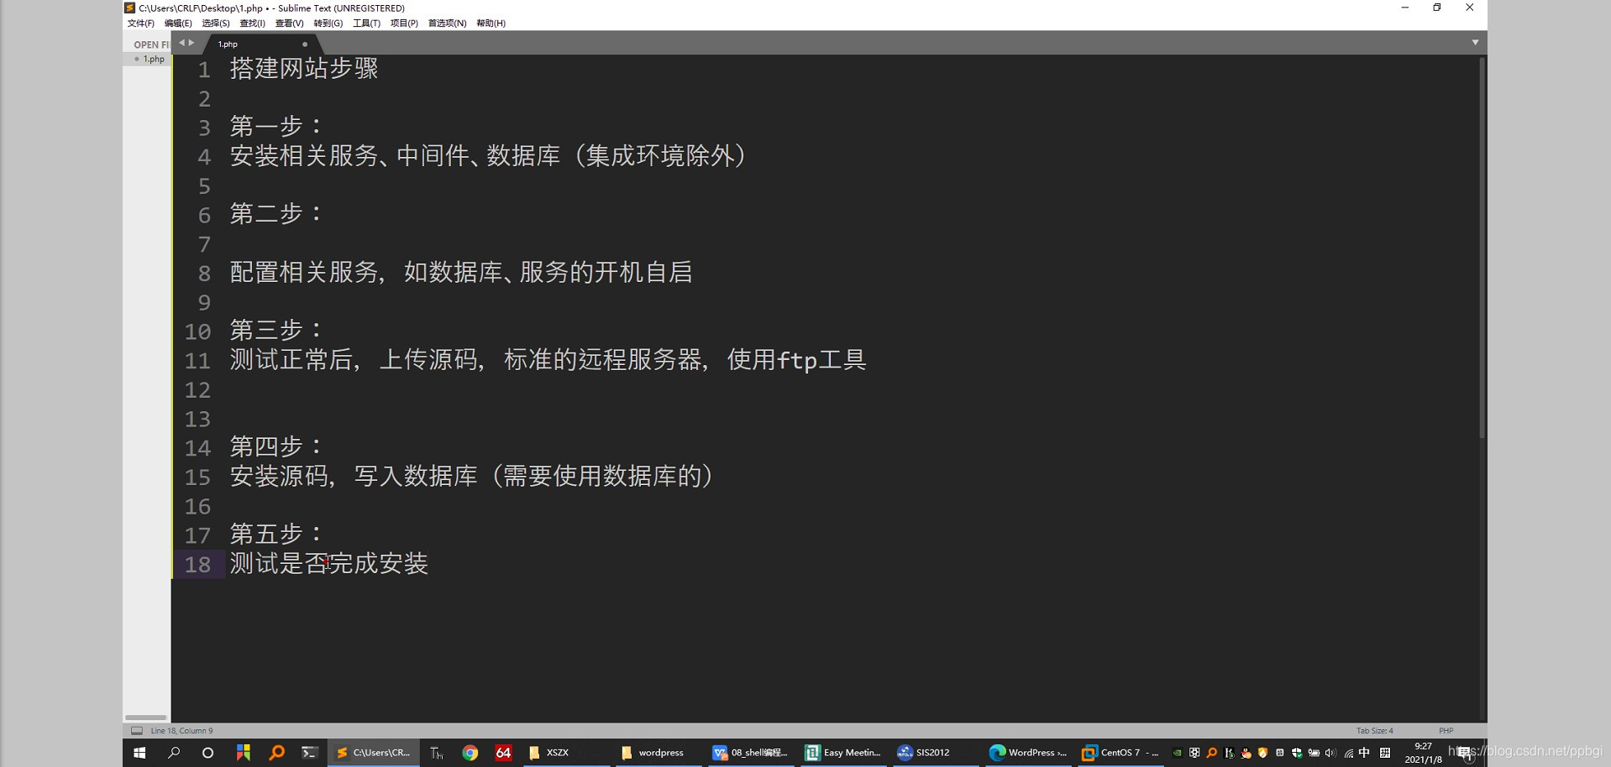Image resolution: width=1611 pixels, height=767 pixels.
Task: Switch to WordPress Edge browser window
Action: pyautogui.click(x=1027, y=753)
